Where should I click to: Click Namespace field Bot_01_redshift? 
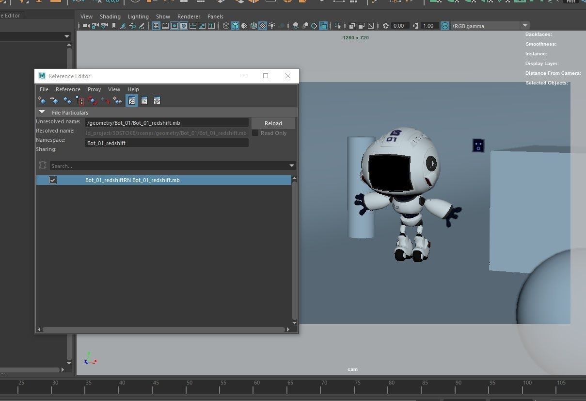167,143
